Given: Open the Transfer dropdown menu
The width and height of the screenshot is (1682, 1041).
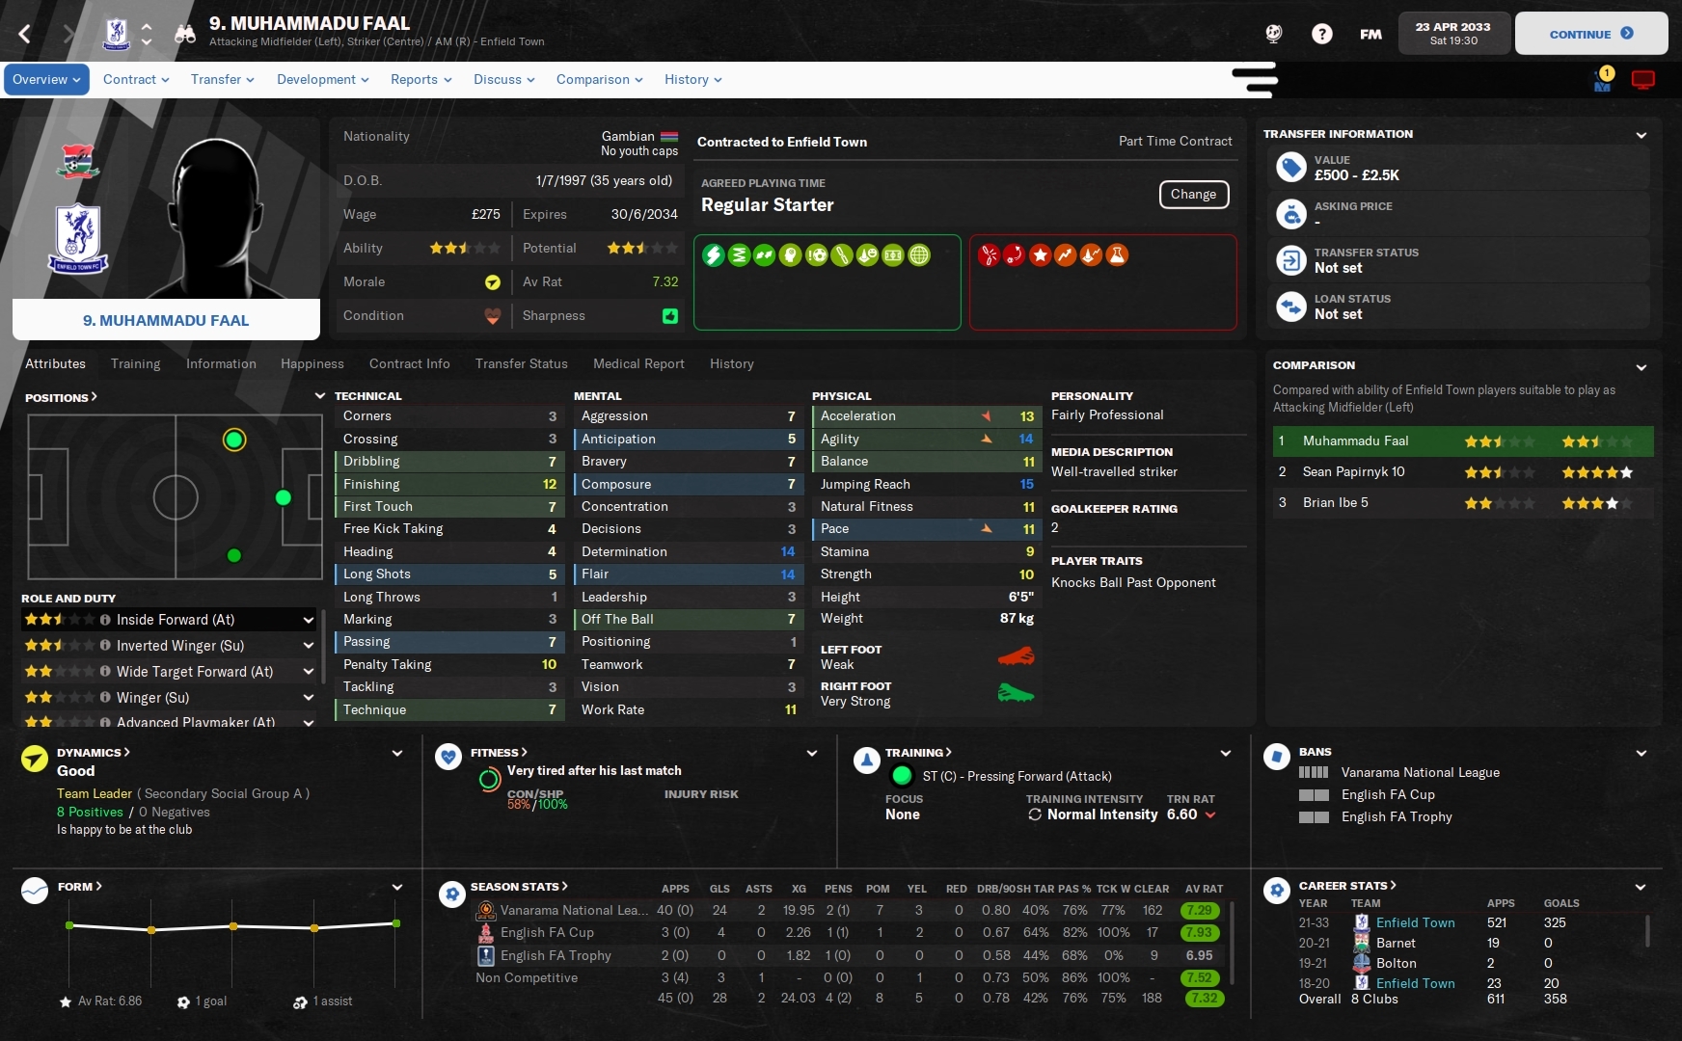Looking at the screenshot, I should tap(223, 80).
